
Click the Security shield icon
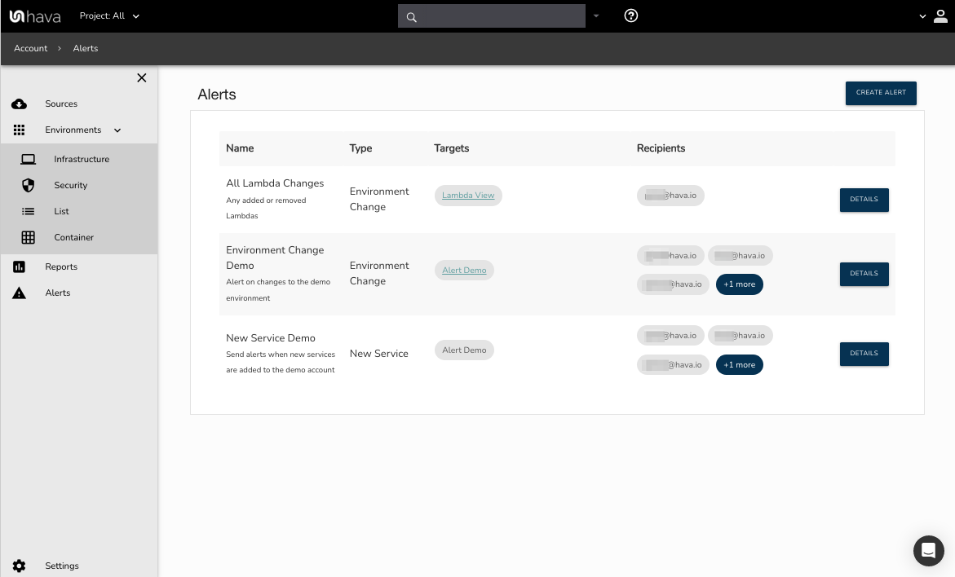29,186
